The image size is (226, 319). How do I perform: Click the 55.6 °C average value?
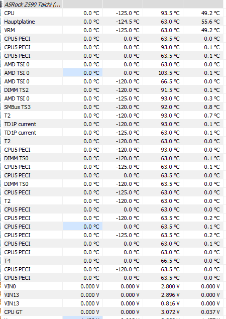[210, 22]
